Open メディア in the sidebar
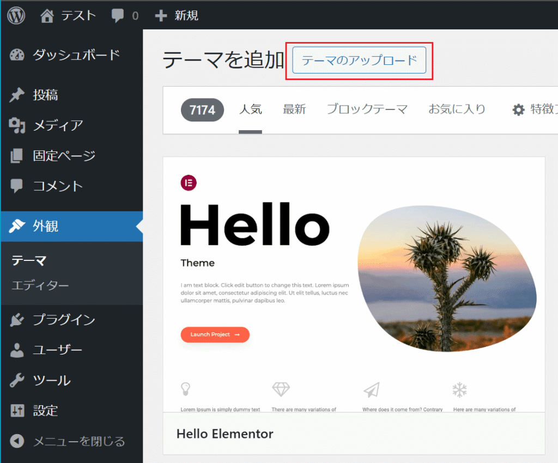The image size is (558, 463). click(x=58, y=125)
